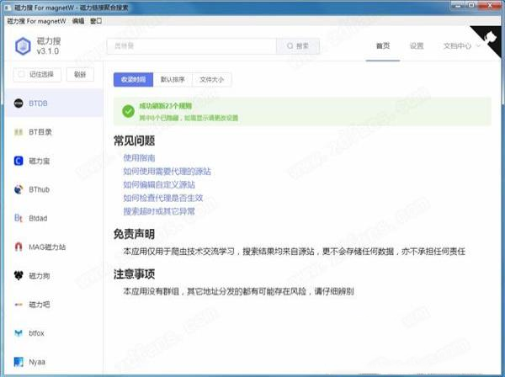Select the BTDB source label
The image size is (505, 377).
click(x=38, y=104)
